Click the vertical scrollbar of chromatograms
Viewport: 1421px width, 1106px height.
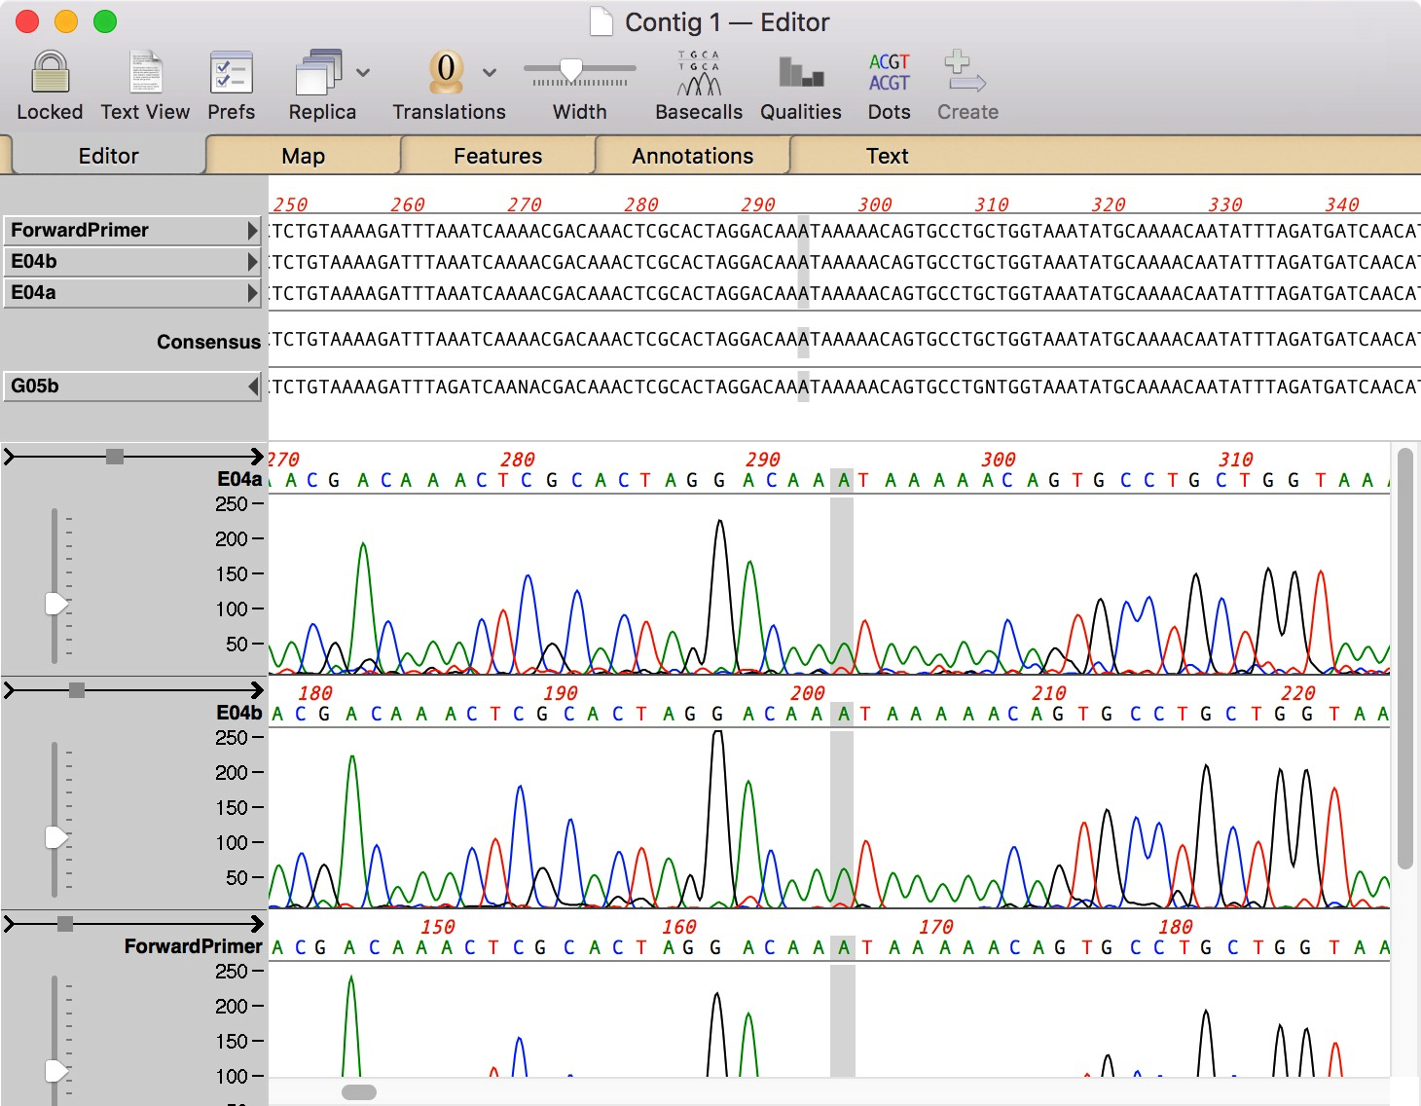point(1404,657)
